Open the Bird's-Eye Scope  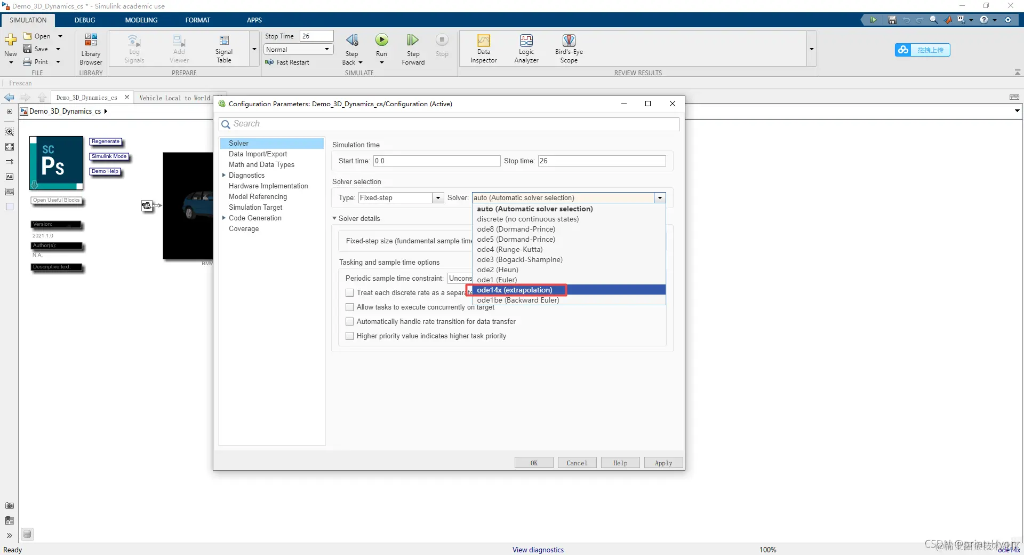[569, 49]
